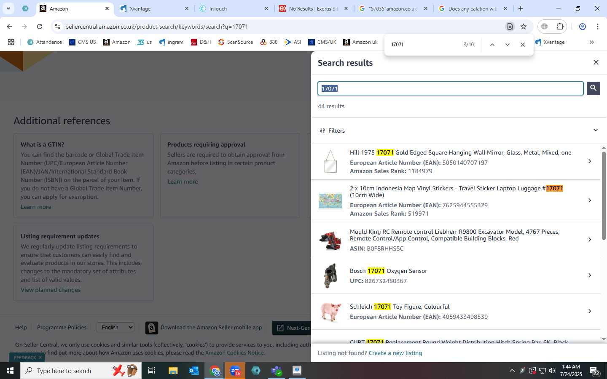Switch to the Xvantage tab
The width and height of the screenshot is (607, 379).
(x=154, y=8)
